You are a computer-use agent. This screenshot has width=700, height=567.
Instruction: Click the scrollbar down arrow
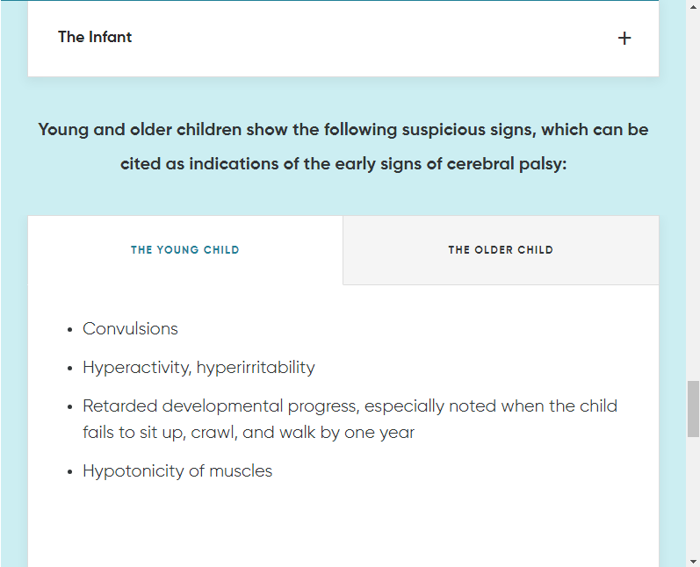[x=693, y=561]
